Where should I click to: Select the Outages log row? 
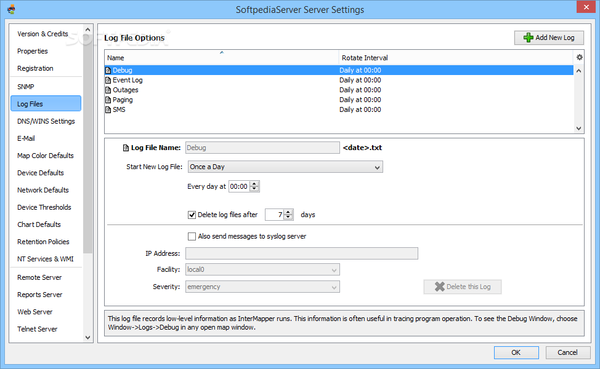click(x=339, y=90)
